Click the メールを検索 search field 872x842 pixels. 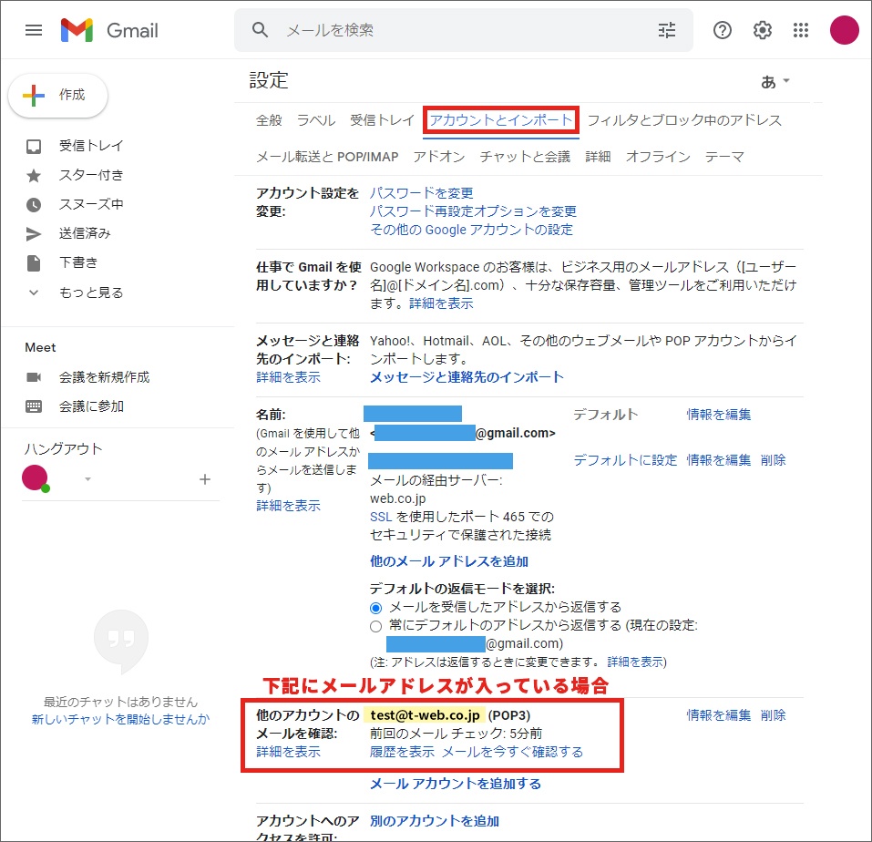click(x=456, y=30)
